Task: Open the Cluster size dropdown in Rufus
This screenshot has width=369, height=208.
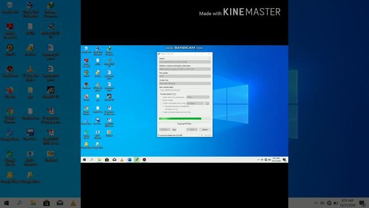Action: click(x=184, y=83)
